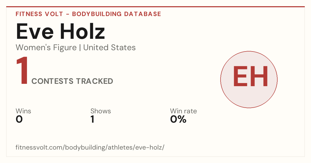Click the Wins stat label
The height and width of the screenshot is (163, 311).
[23, 111]
